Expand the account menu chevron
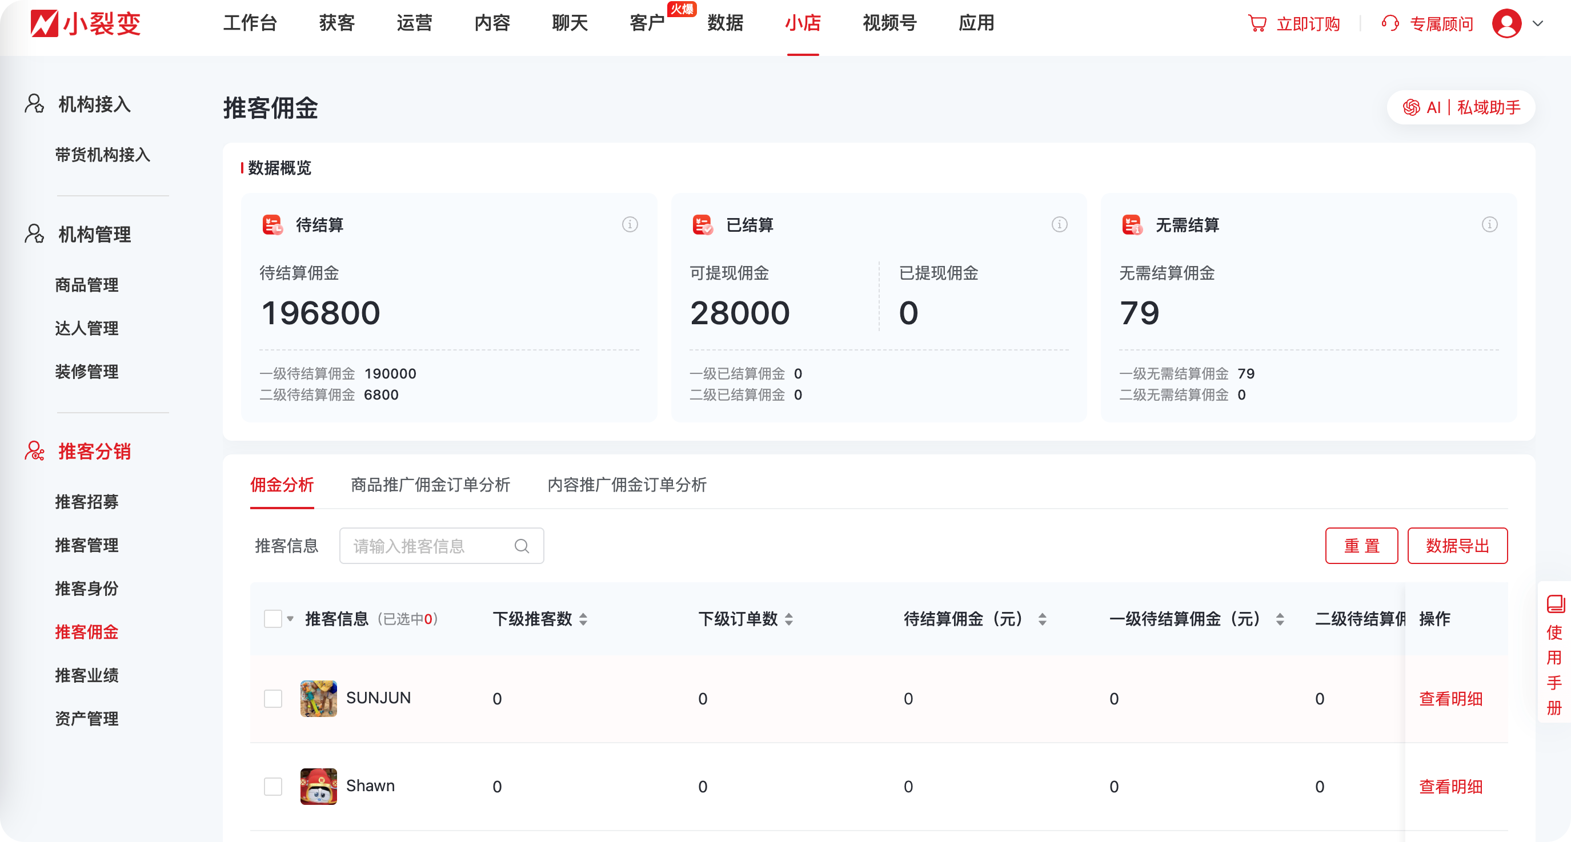The width and height of the screenshot is (1571, 842). pos(1537,24)
